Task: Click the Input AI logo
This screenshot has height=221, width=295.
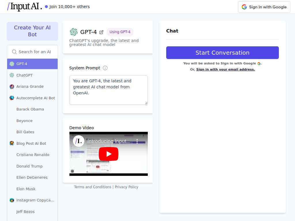Action: click(x=24, y=6)
